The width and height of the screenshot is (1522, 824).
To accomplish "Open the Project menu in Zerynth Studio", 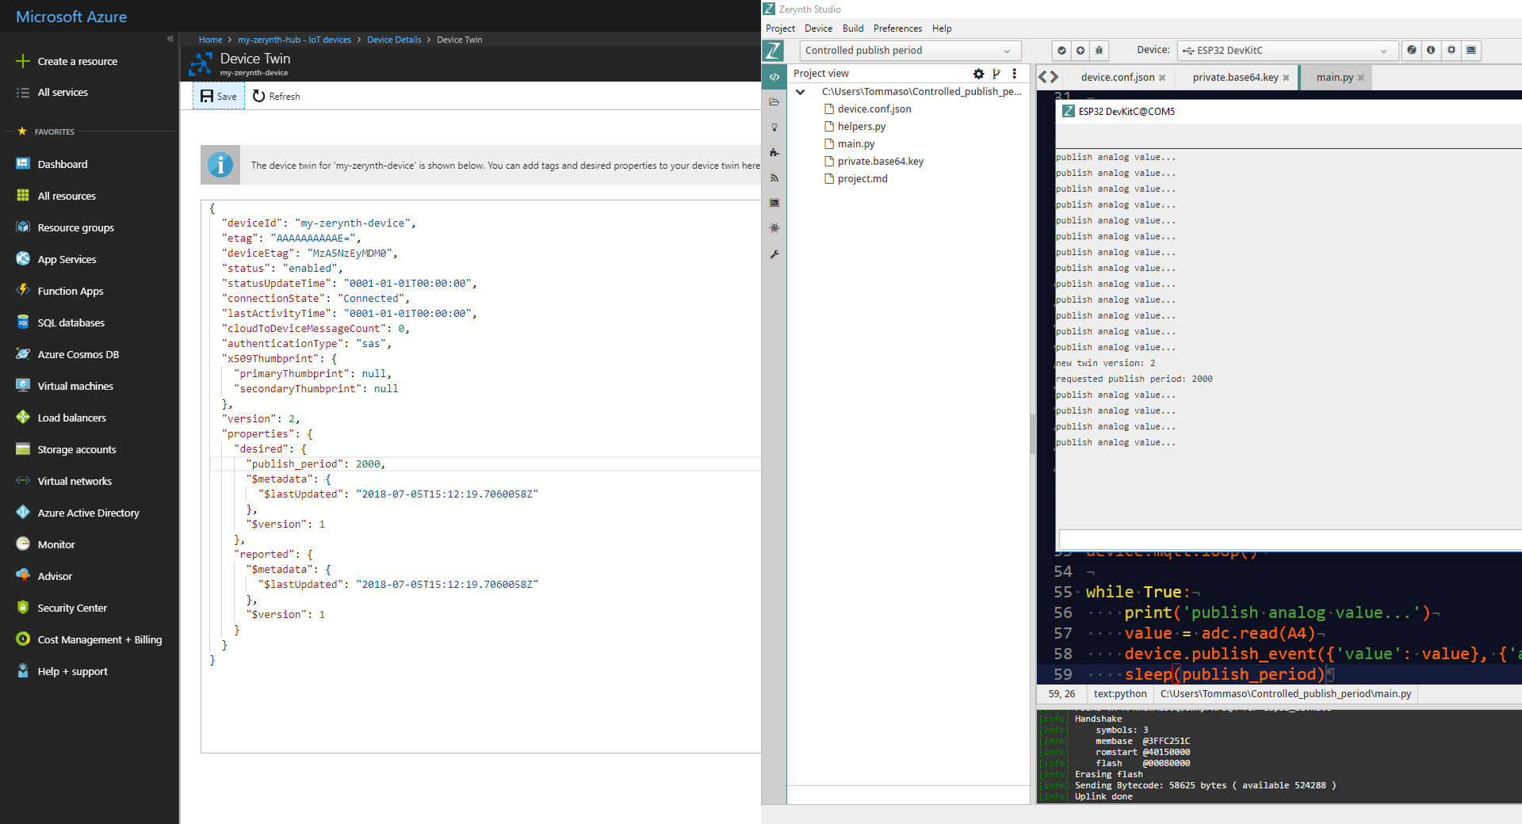I will [x=780, y=29].
